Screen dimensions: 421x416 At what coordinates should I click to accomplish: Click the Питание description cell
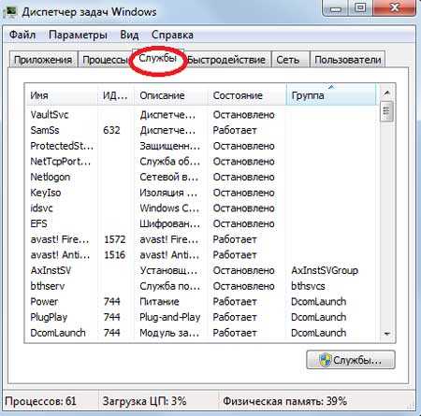coord(159,302)
